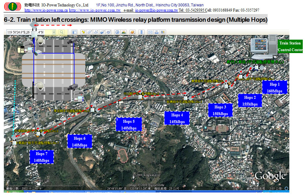Viewport: 305px width, 196px height.
Task: Click the search magnifier button
Action: (61, 32)
